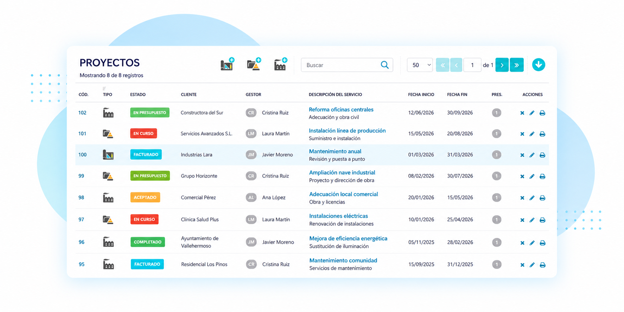The width and height of the screenshot is (624, 312).
Task: Click the ACEPTADO status badge for project 98
Action: point(145,197)
